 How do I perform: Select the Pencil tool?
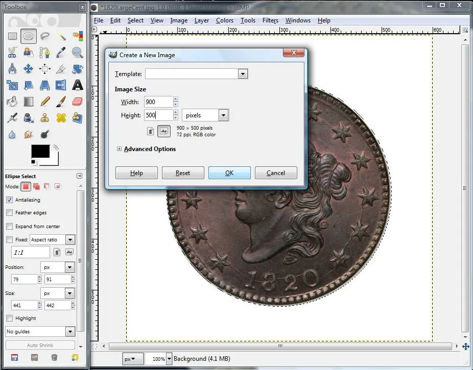[x=45, y=102]
